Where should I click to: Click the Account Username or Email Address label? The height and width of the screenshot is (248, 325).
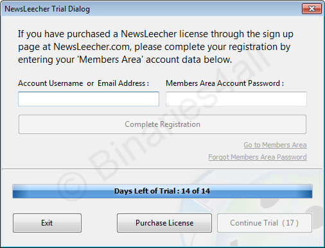[x=83, y=83]
